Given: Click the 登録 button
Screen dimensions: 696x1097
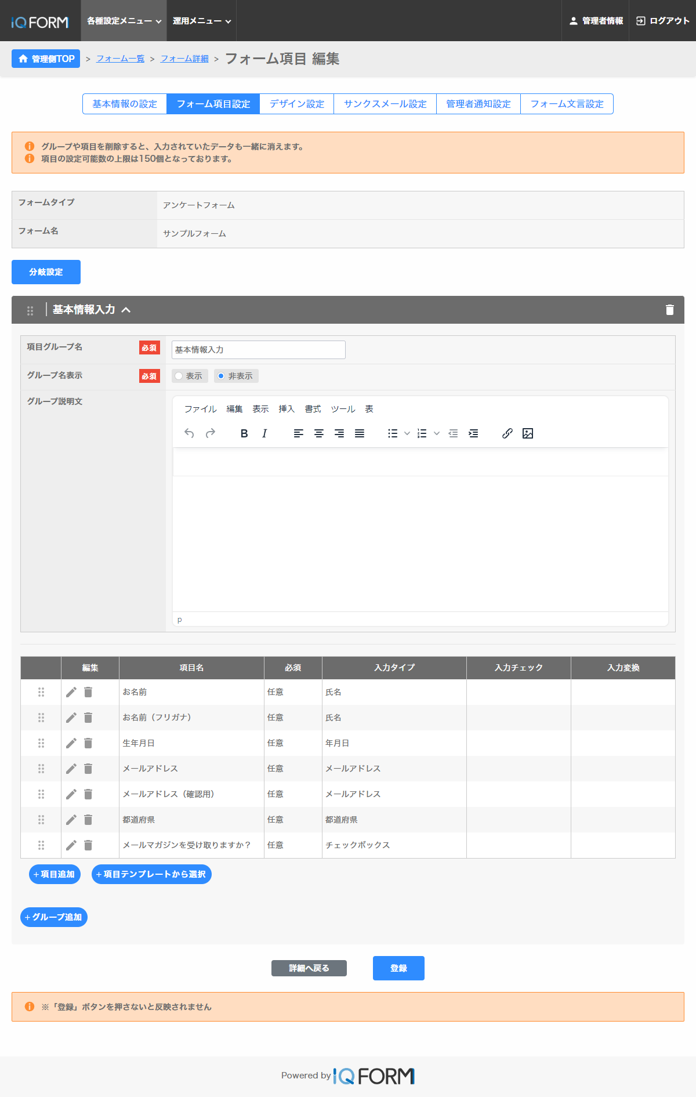Looking at the screenshot, I should point(398,968).
